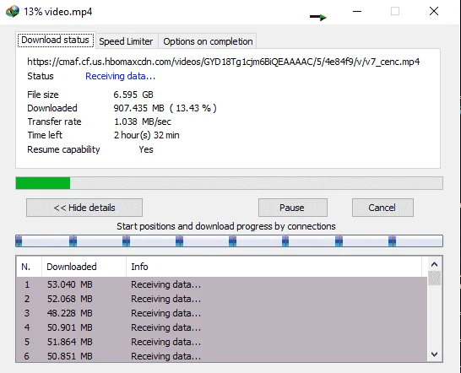Select connection 3 row with 48.228 MB

click(222, 313)
